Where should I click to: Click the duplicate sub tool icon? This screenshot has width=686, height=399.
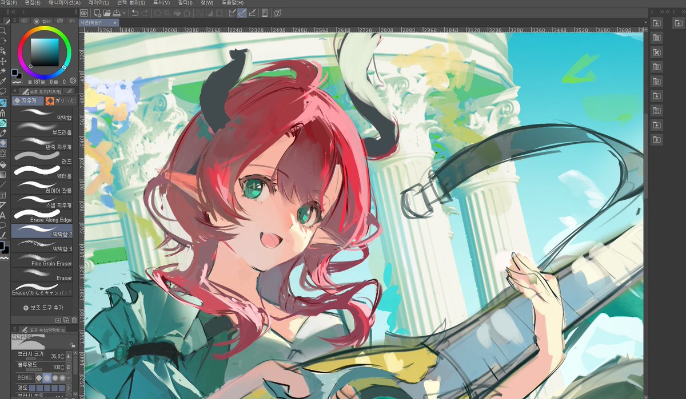pyautogui.click(x=66, y=320)
